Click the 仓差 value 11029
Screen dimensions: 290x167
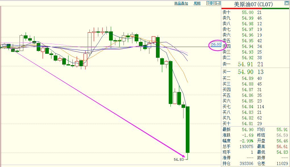pyautogui.click(x=282, y=164)
